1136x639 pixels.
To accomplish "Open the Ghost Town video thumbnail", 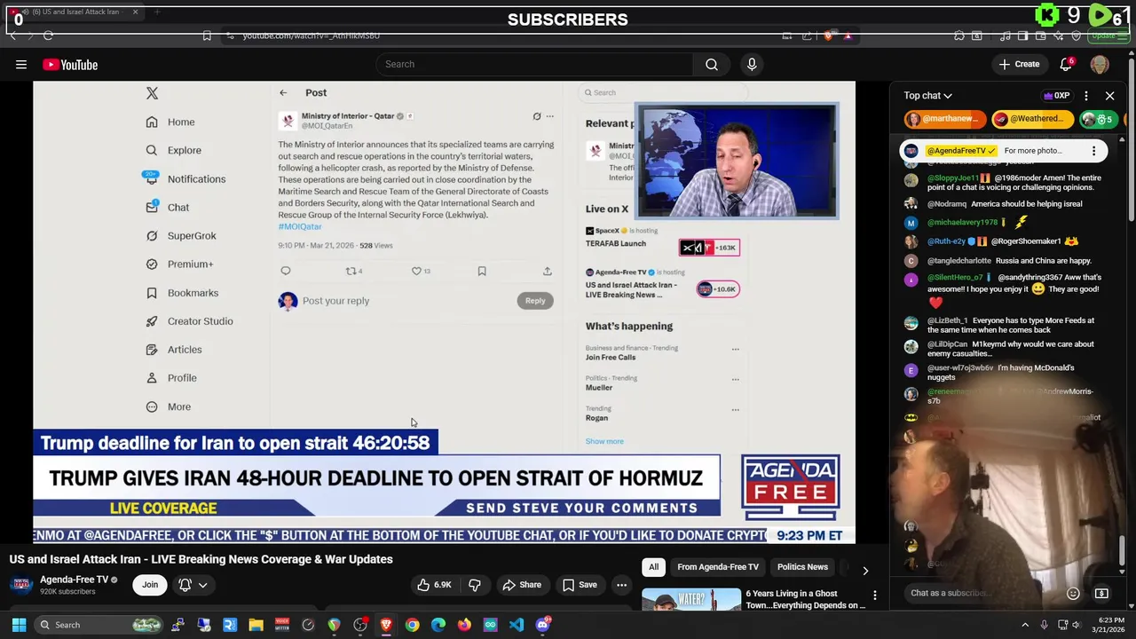I will pyautogui.click(x=691, y=600).
